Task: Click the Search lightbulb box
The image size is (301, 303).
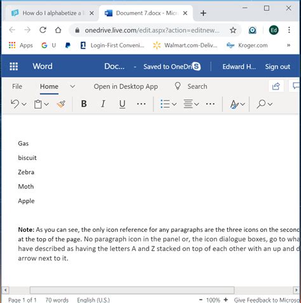Action: pos(191,86)
